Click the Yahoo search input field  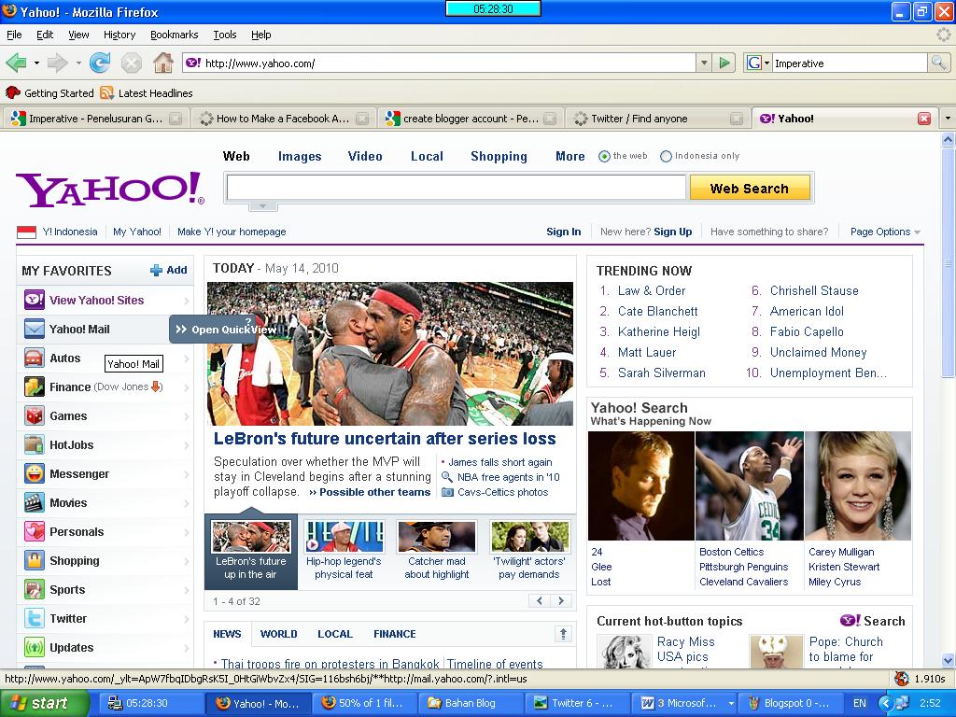tap(456, 188)
